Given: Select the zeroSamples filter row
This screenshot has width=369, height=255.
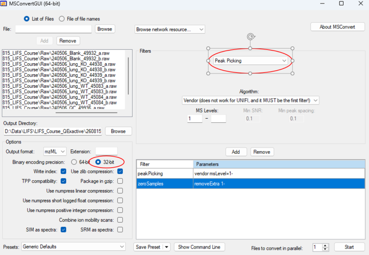Looking at the screenshot, I should coord(250,183).
